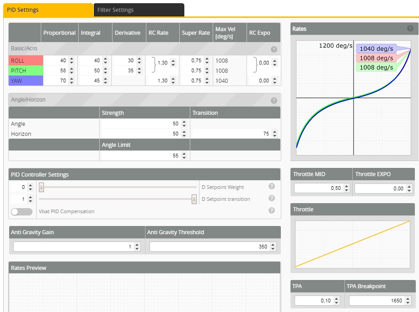Click the red ROLL axis label
419x312 pixels.
26,61
